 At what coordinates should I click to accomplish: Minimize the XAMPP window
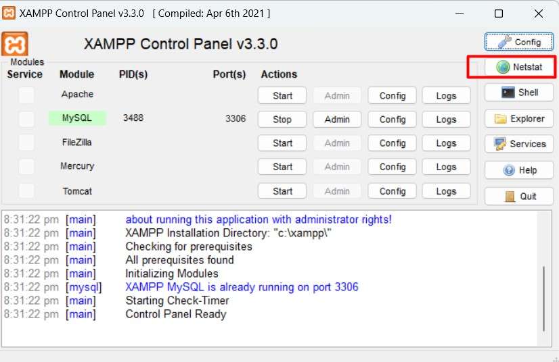(x=460, y=14)
